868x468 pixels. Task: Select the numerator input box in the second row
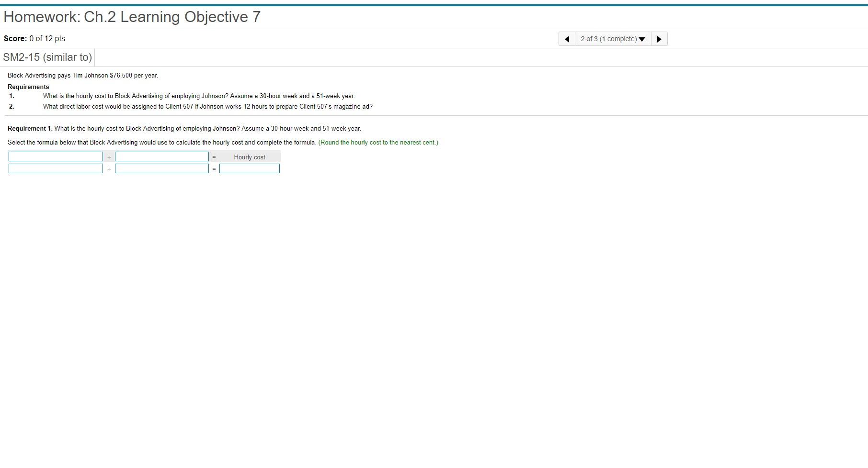(56, 168)
